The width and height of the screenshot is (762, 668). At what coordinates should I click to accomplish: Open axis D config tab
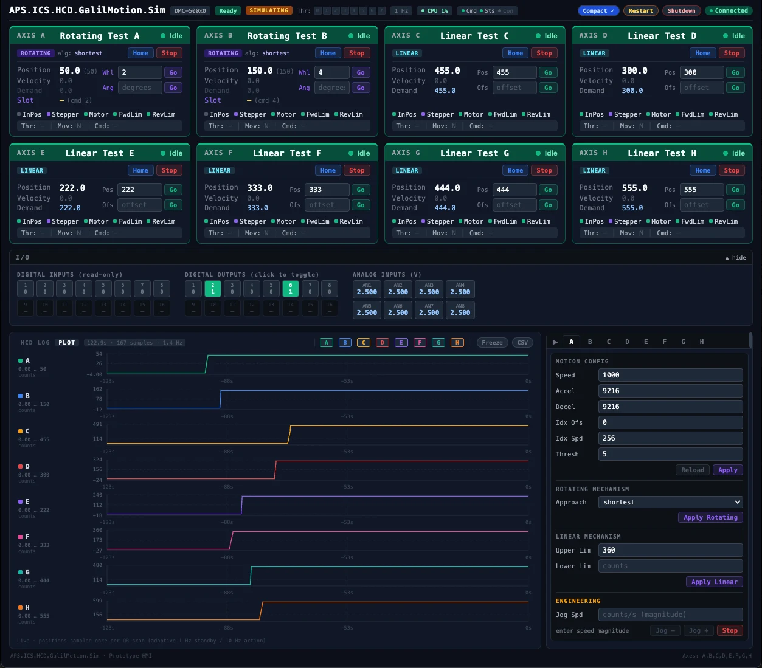[x=627, y=342]
